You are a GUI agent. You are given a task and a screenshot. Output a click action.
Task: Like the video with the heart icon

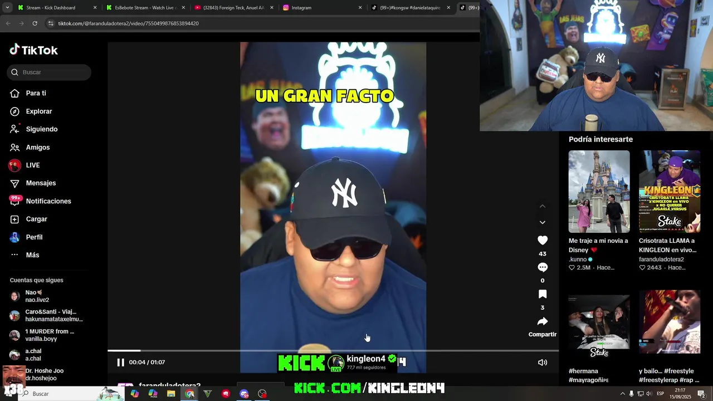coord(543,241)
